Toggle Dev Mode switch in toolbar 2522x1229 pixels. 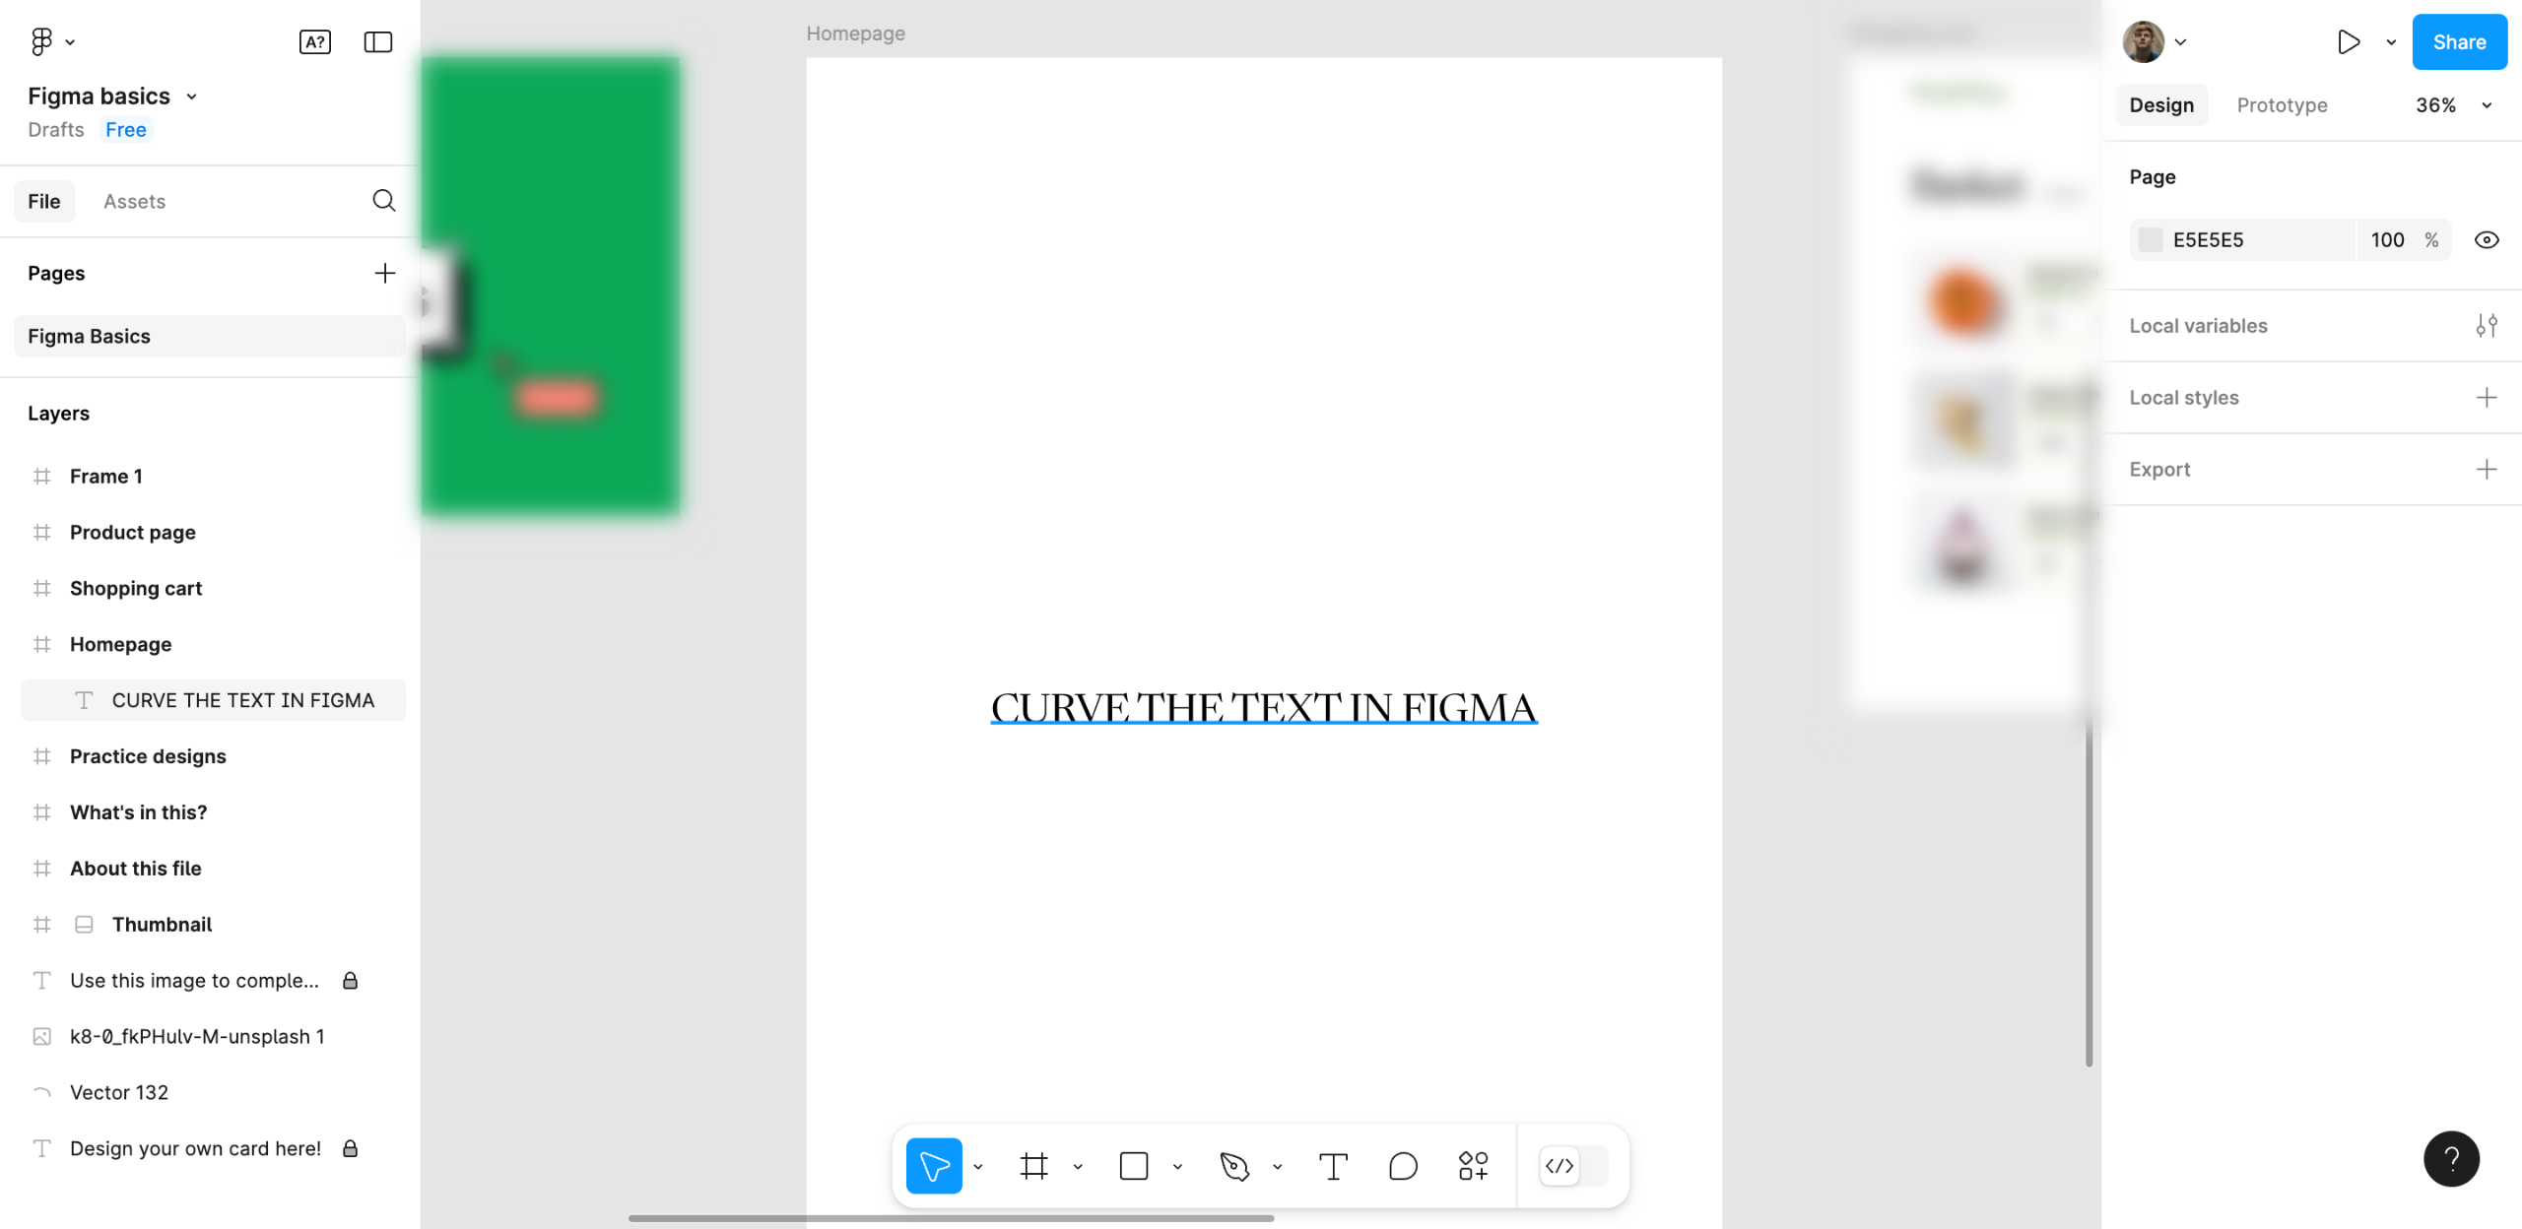1573,1166
